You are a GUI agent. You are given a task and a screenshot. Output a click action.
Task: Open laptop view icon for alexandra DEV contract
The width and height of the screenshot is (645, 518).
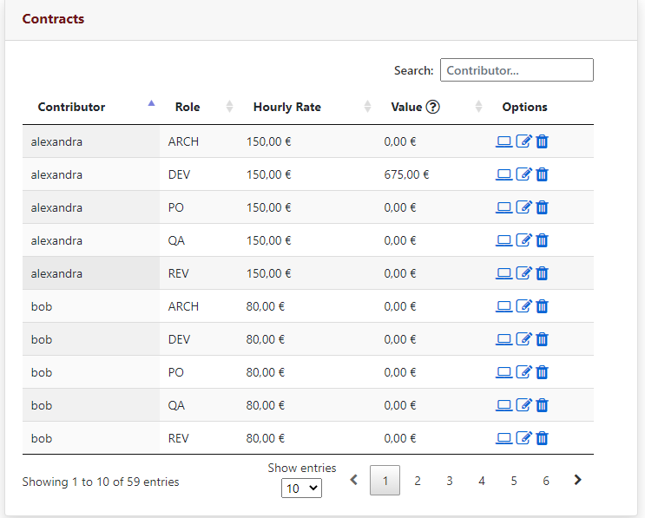[503, 174]
